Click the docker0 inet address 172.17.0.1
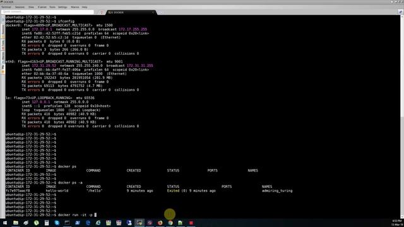Image resolution: width=404 pixels, height=227 pixels. point(42,30)
